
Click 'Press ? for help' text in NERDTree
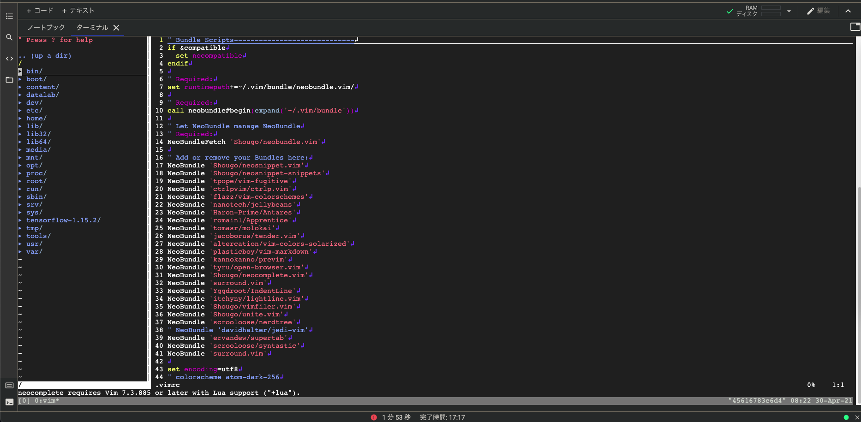[x=60, y=40]
